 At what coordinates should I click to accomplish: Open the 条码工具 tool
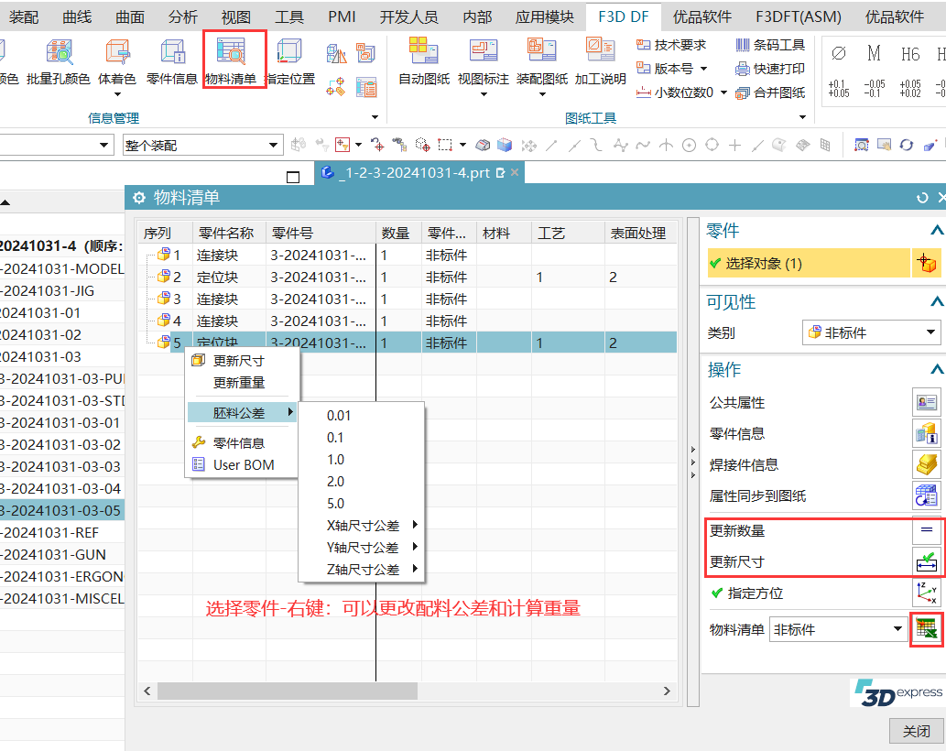[x=770, y=45]
